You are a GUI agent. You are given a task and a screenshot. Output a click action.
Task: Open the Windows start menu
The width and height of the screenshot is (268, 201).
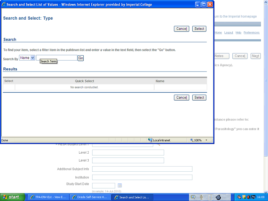(12, 197)
